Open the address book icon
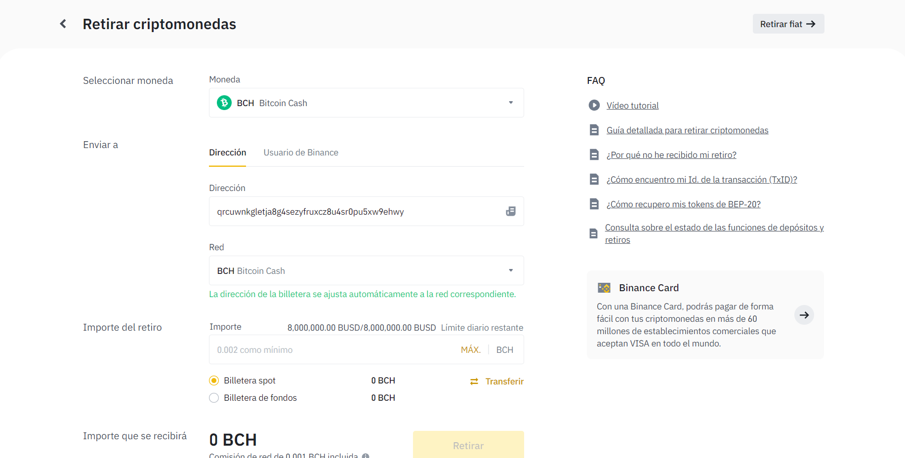905x458 pixels. [x=511, y=211]
